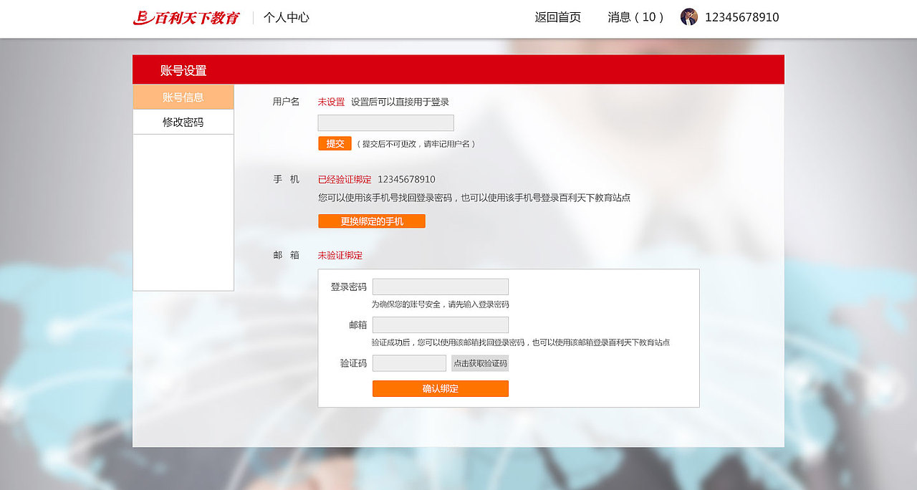
Task: Click 更换绑定的手机 to change phone
Action: click(x=371, y=221)
